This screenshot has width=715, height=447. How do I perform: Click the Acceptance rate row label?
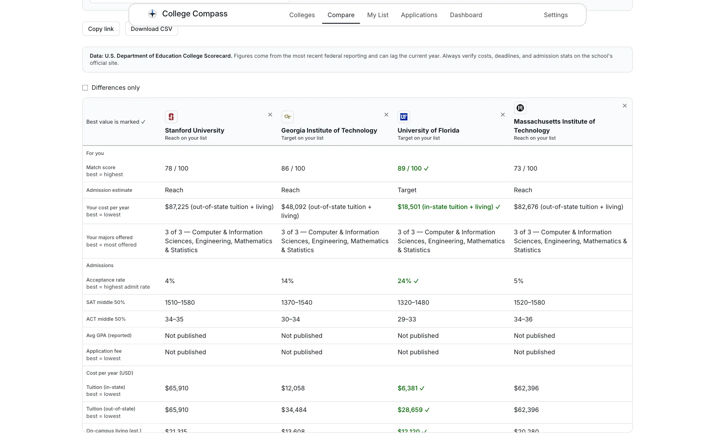pyautogui.click(x=106, y=280)
